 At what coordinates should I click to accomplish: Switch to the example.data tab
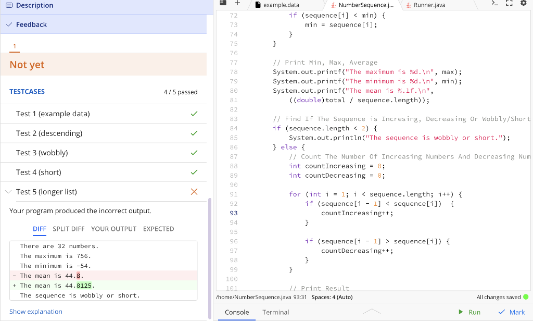pos(280,5)
